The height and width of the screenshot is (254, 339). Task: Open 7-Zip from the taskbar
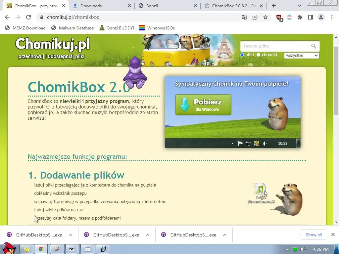tap(72, 249)
